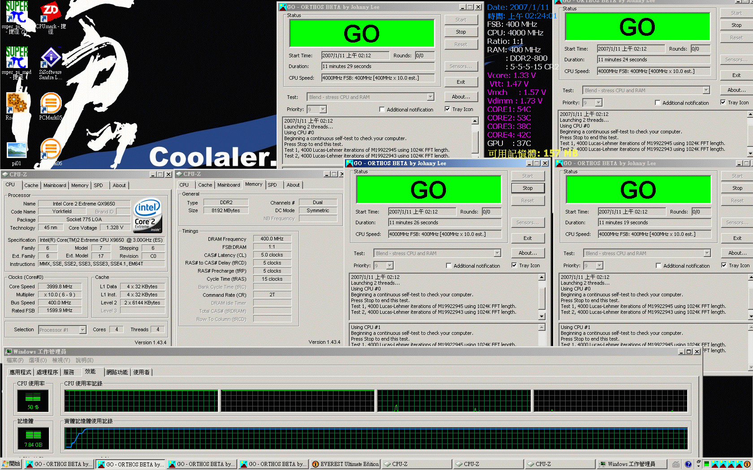
Task: Enable Additional notification in the Orthos window at 24 seconds
Action: coord(658,103)
